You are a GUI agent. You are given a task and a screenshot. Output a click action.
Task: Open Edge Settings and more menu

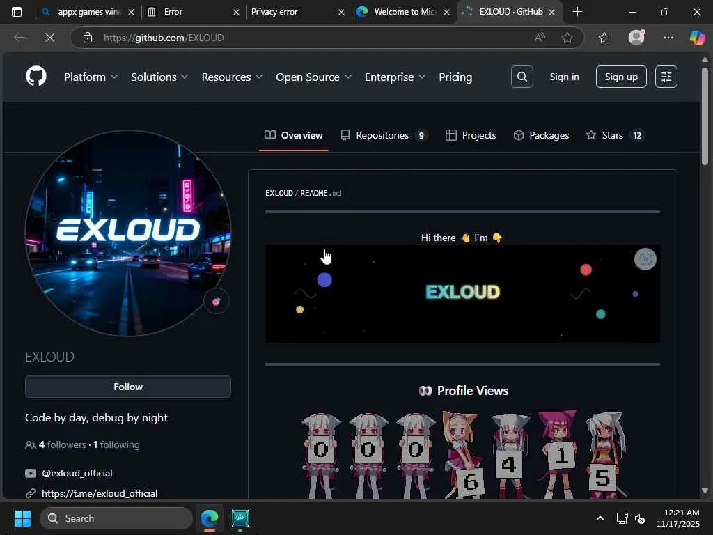[668, 38]
